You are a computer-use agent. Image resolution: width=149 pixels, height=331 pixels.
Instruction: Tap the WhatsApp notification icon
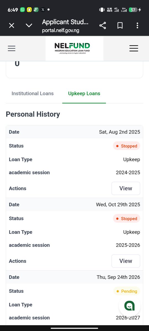pos(22,10)
